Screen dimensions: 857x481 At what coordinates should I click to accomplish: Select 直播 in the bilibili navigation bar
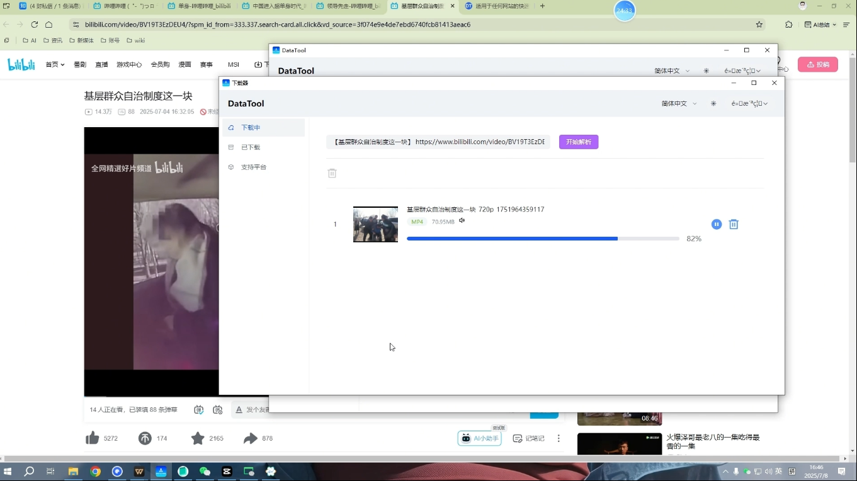tap(101, 64)
